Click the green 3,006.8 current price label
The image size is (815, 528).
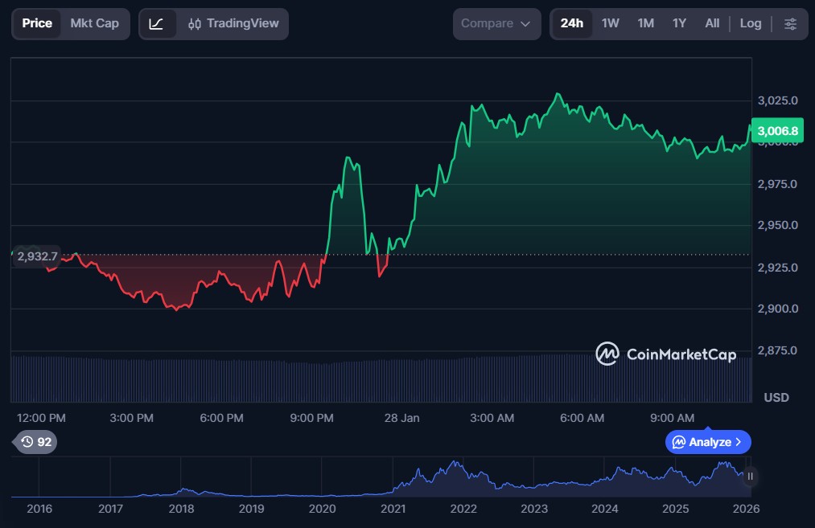click(777, 131)
